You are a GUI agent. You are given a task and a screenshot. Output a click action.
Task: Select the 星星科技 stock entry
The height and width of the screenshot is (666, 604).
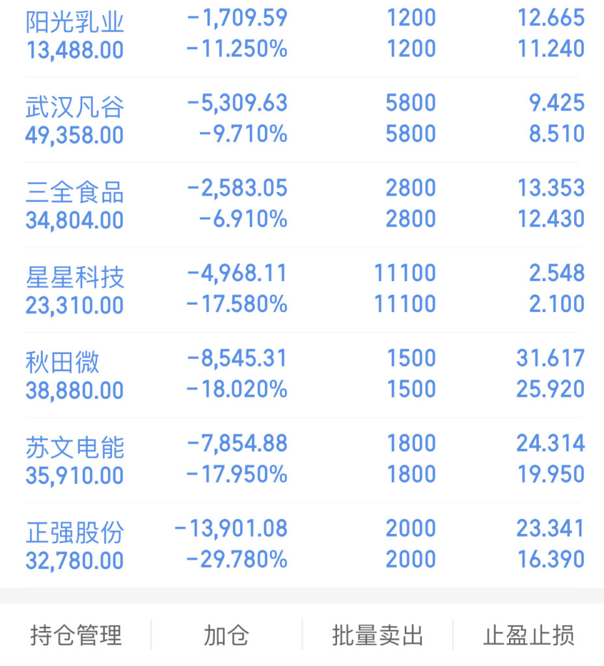302,289
